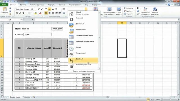Switch to Разметка страницы (Page Layout) tab

[x=37, y=5]
